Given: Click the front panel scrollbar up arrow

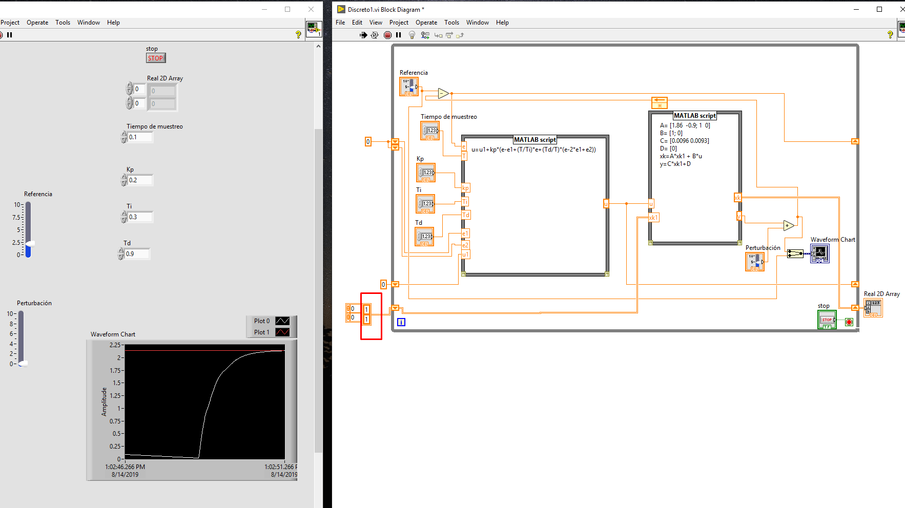Looking at the screenshot, I should (x=318, y=46).
